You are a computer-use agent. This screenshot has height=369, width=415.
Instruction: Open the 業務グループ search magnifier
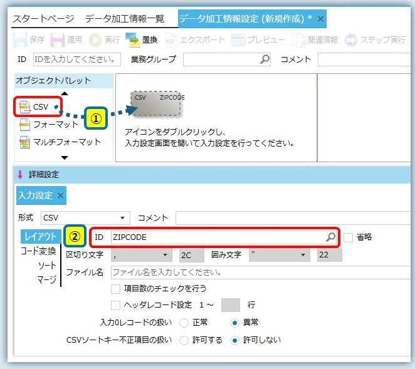tap(265, 59)
